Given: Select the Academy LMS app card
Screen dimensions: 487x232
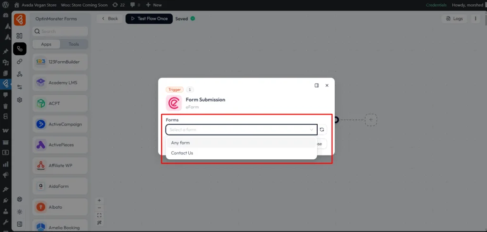Looking at the screenshot, I should [x=60, y=83].
